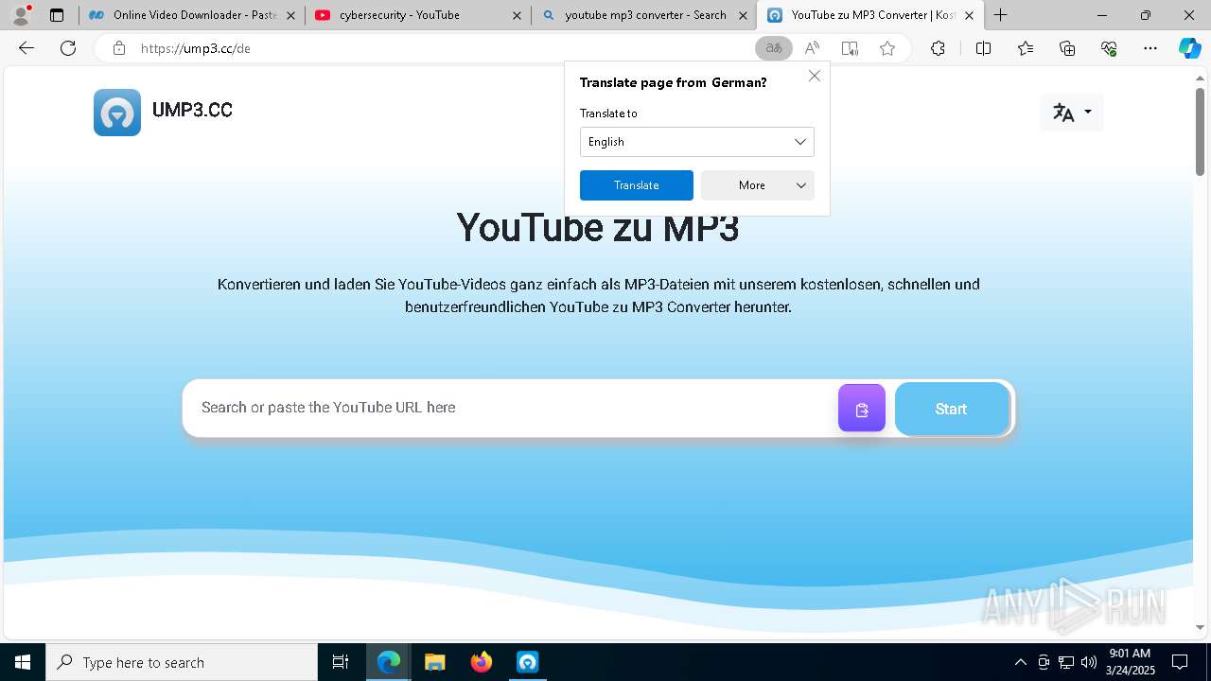Viewport: 1211px width, 681px height.
Task: Add page to favorites star icon
Action: point(887,48)
